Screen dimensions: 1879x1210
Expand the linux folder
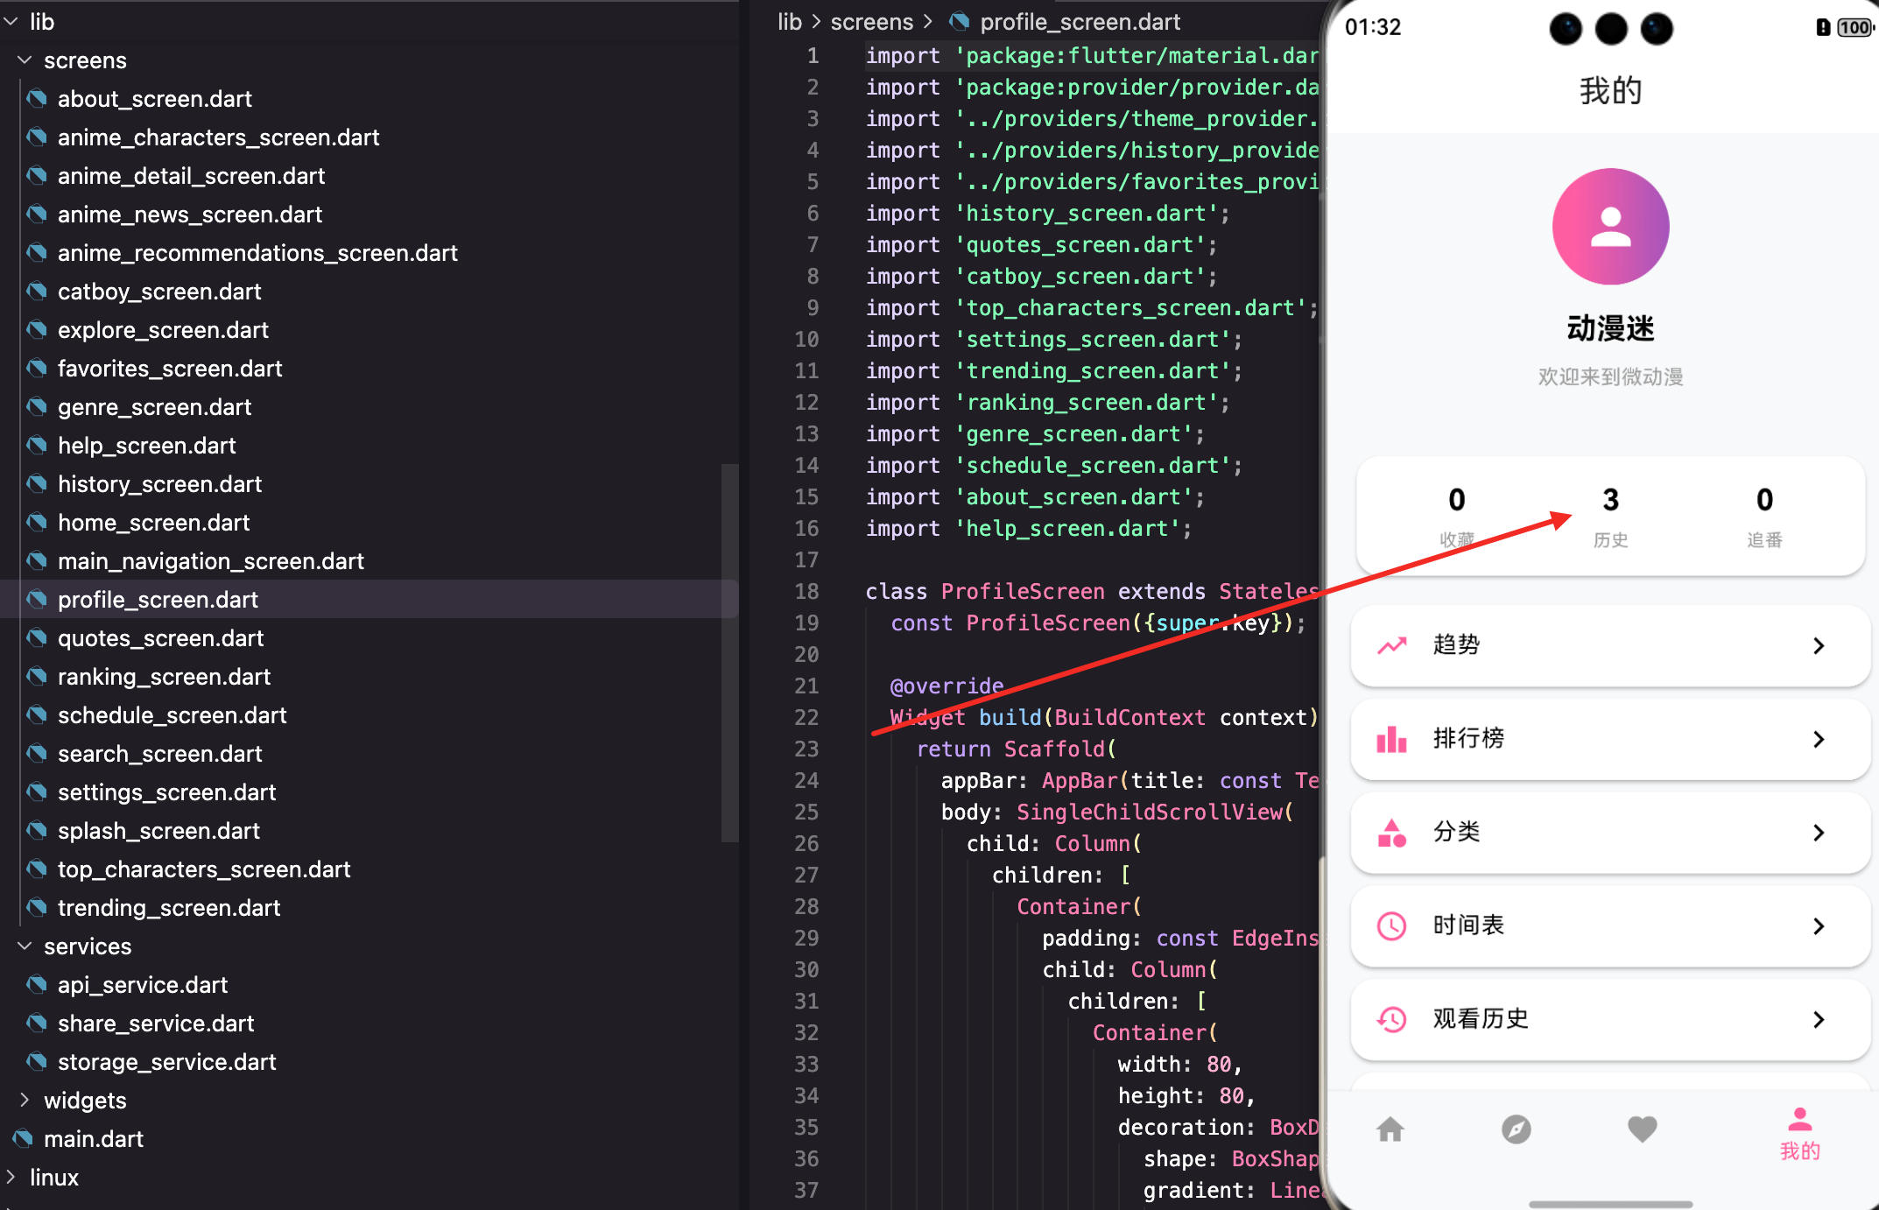tap(11, 1178)
